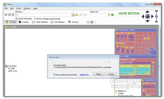The image size is (164, 99).
Task: Open the Options menu
Action: (27, 9)
